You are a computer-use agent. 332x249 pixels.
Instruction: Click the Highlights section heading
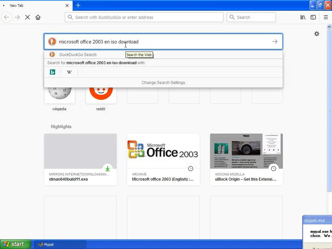61,127
